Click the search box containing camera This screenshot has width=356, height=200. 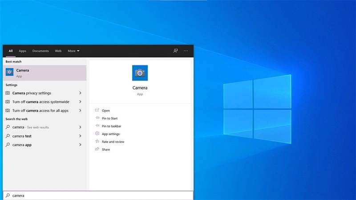(x=98, y=196)
